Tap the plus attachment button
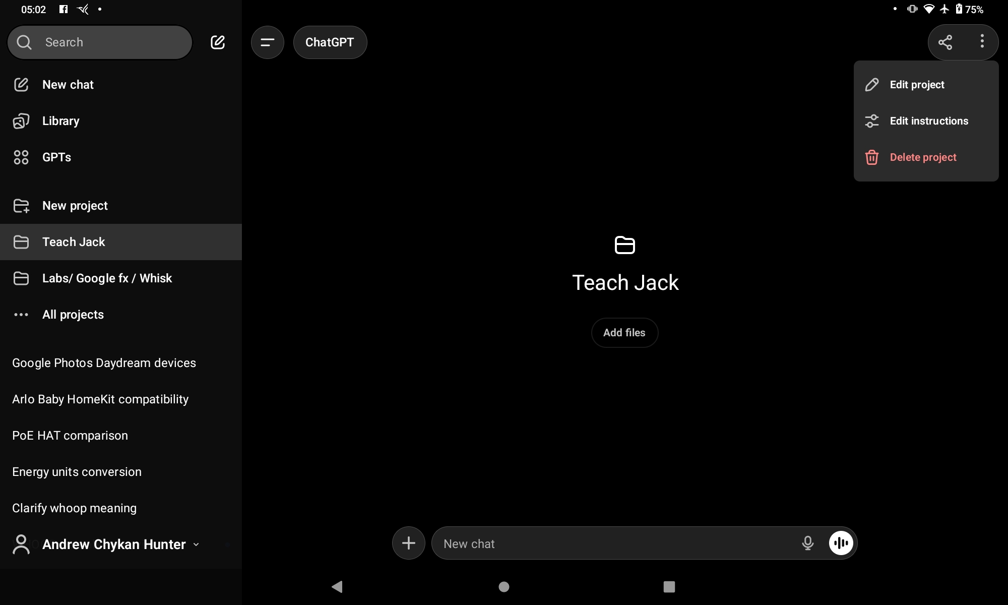This screenshot has height=605, width=1008. coord(408,543)
